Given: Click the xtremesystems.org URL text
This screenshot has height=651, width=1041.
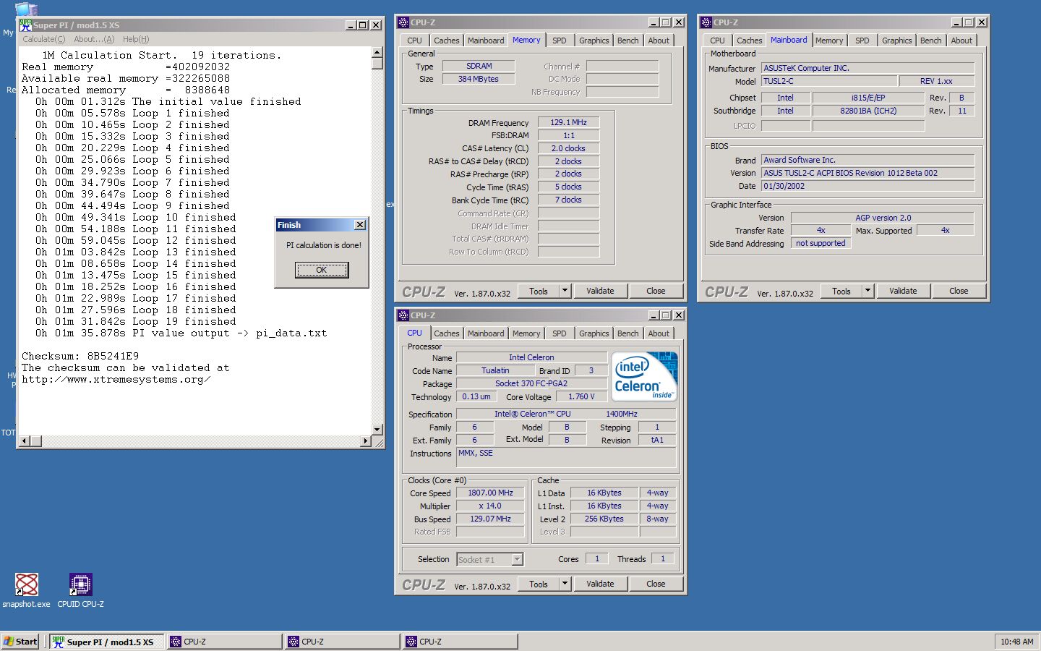Looking at the screenshot, I should 116,379.
